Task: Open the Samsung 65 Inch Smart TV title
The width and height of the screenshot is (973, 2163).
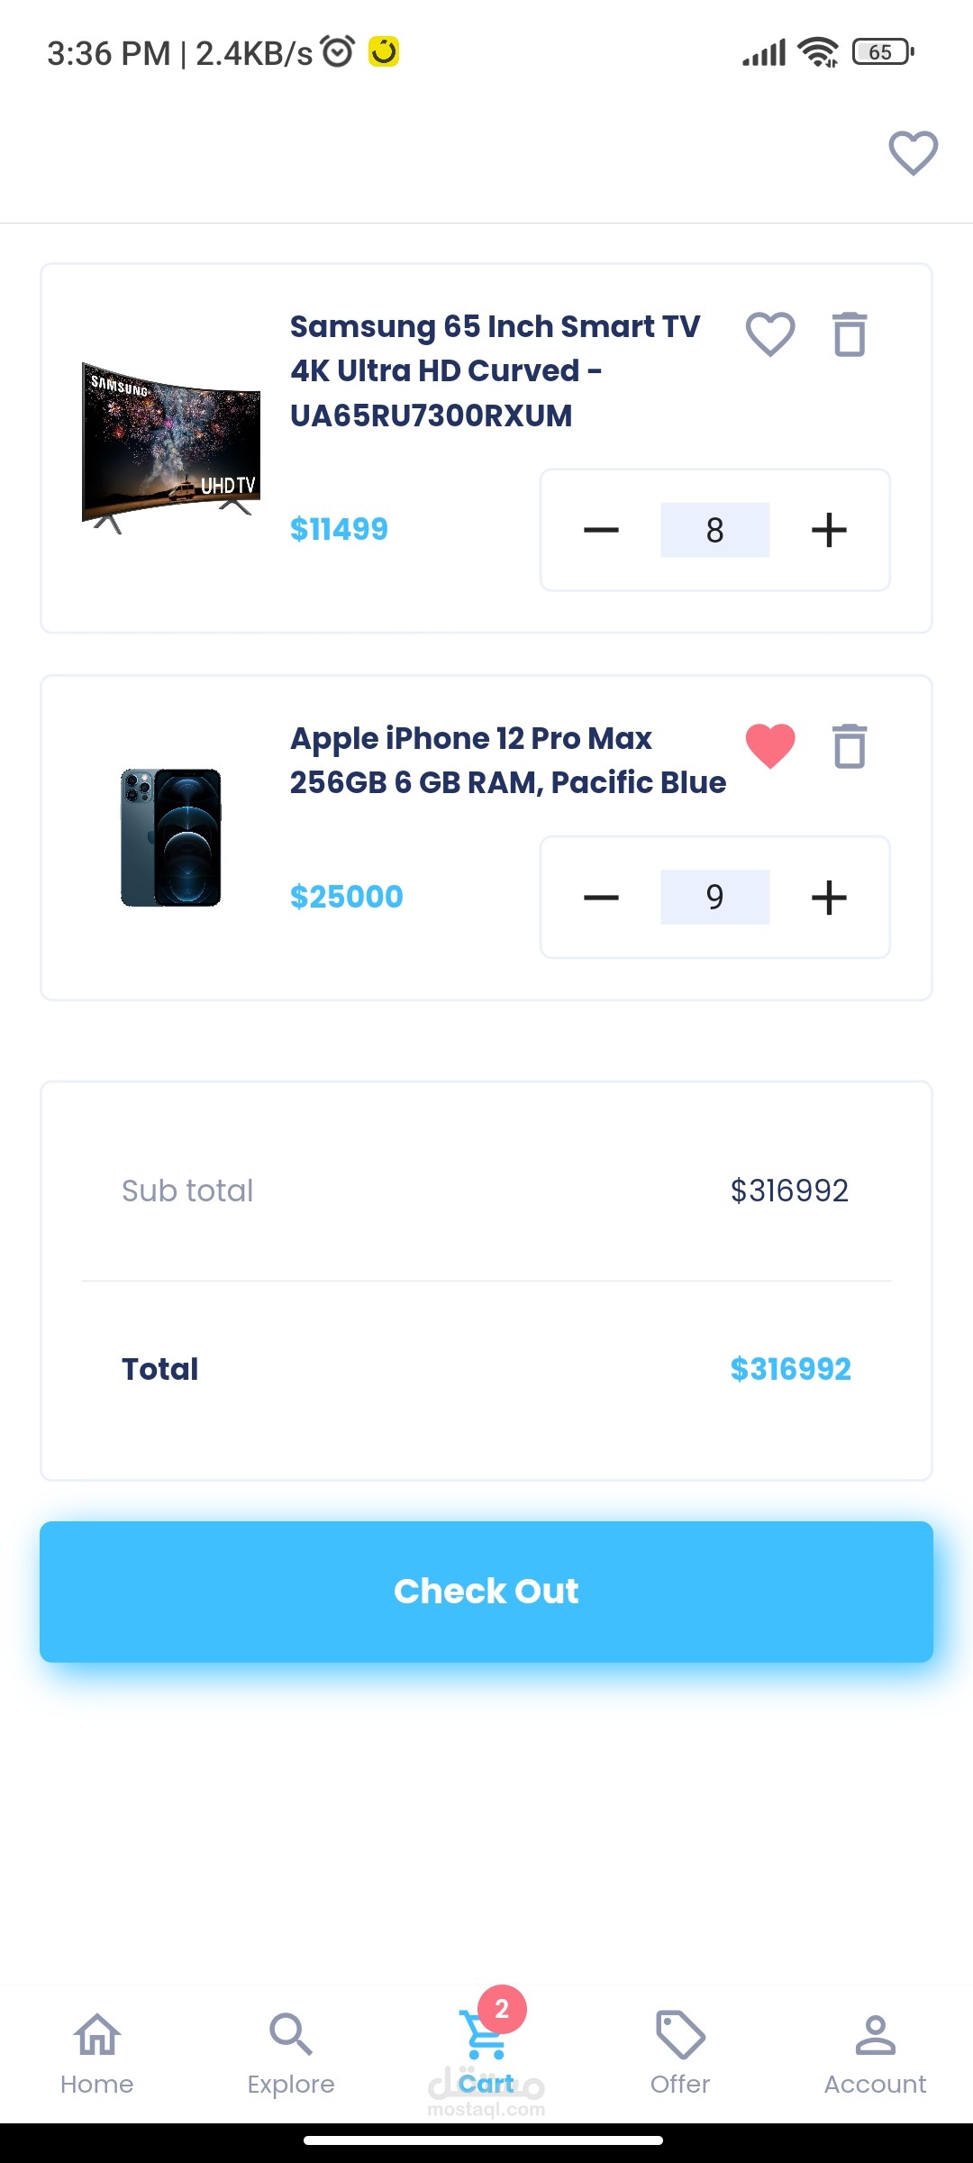Action: (495, 370)
